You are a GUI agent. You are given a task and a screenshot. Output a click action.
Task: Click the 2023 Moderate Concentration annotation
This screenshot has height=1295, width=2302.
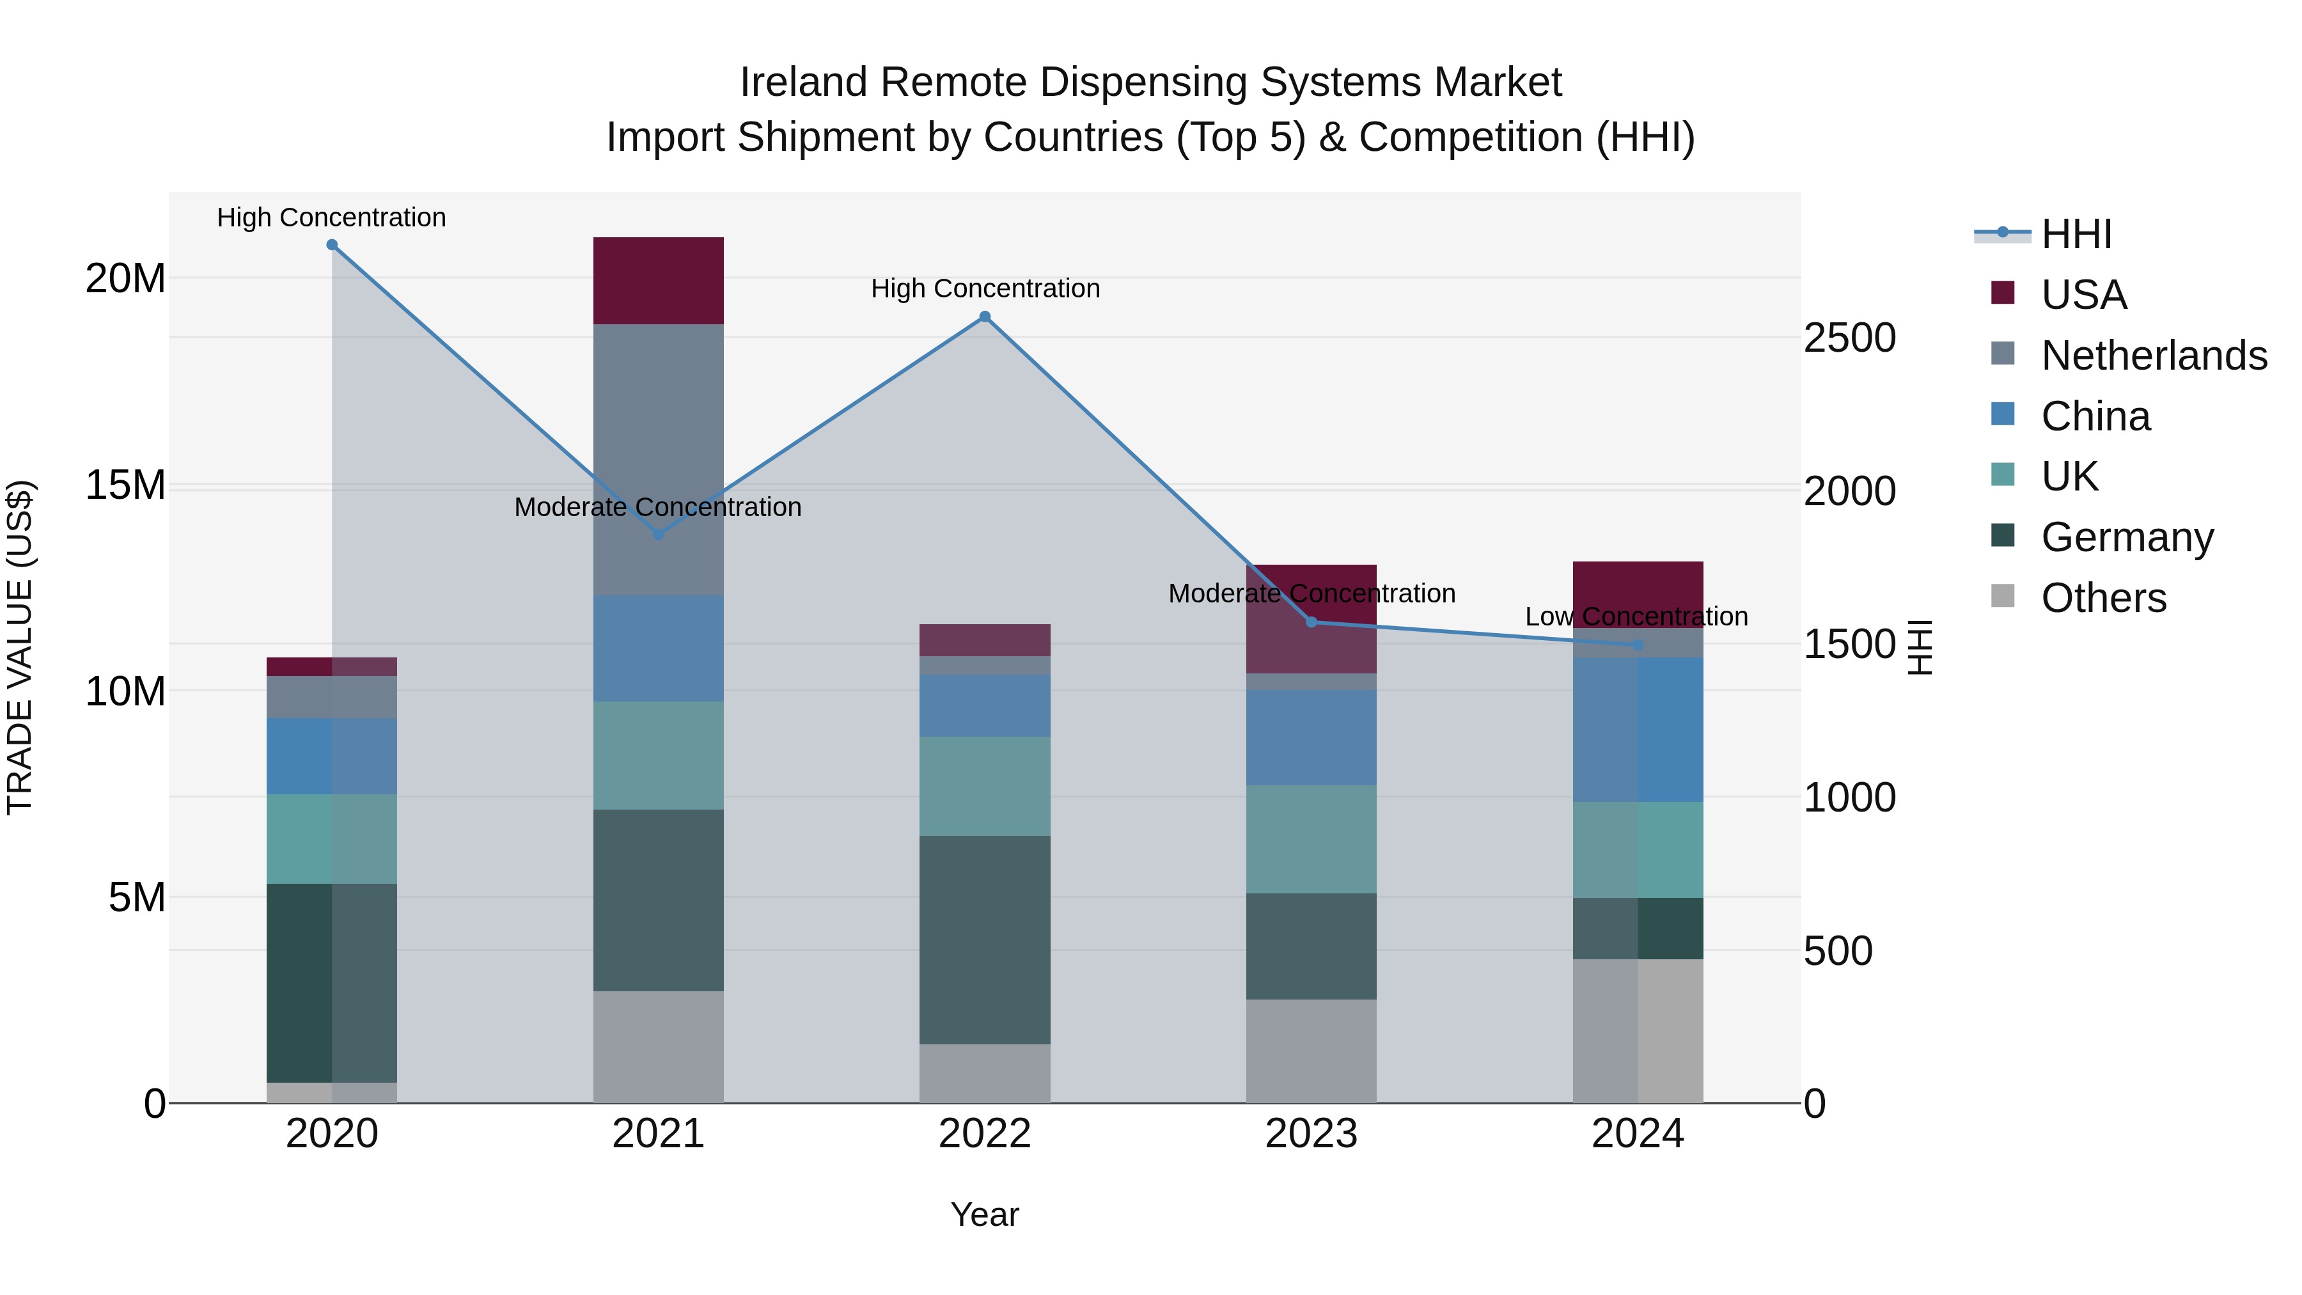[x=1312, y=593]
